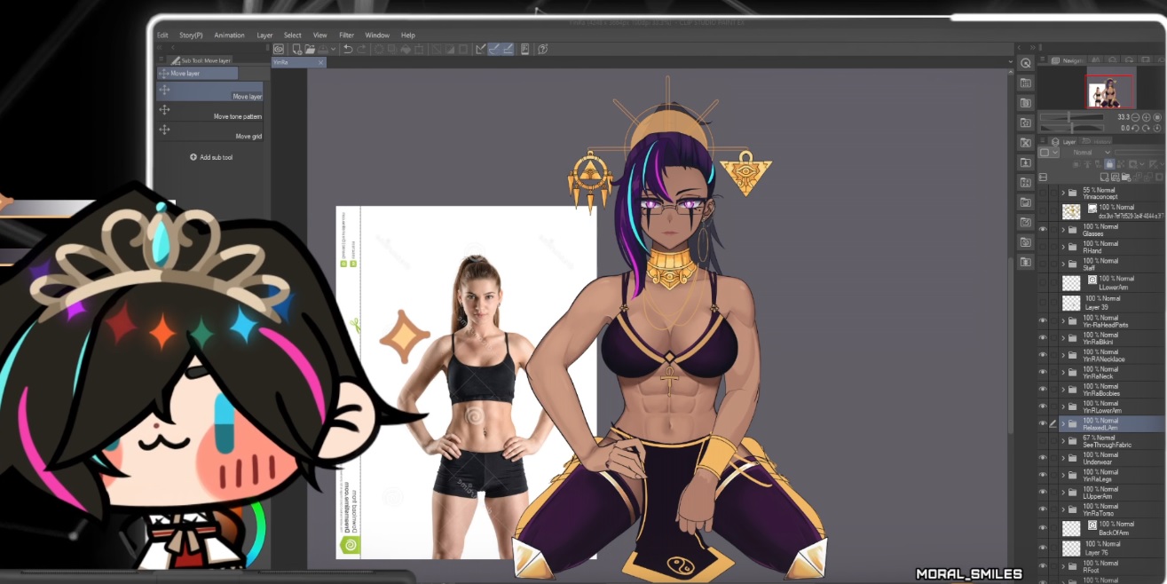Switch to the History panel tab

click(x=1097, y=141)
